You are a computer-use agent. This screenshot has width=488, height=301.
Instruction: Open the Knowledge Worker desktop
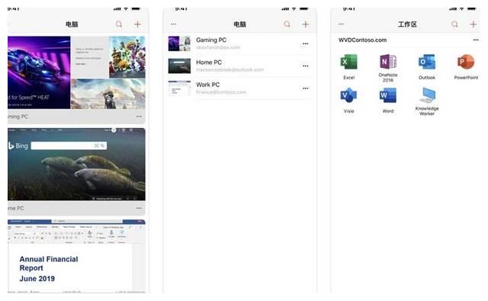[427, 95]
